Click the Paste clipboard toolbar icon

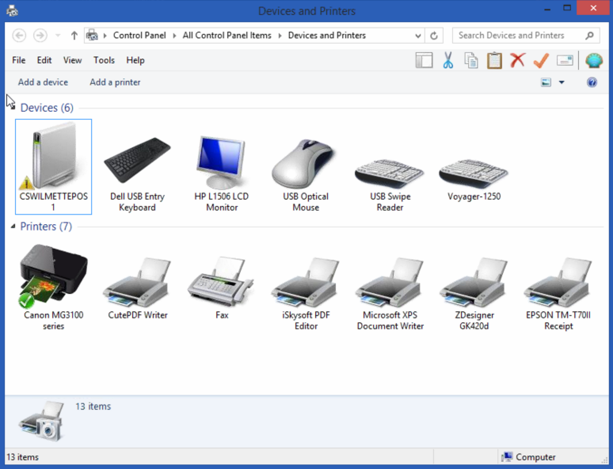pyautogui.click(x=494, y=60)
